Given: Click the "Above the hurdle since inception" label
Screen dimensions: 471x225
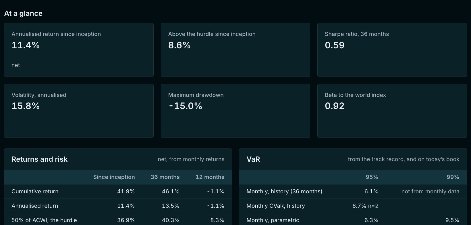Looking at the screenshot, I should [x=212, y=34].
